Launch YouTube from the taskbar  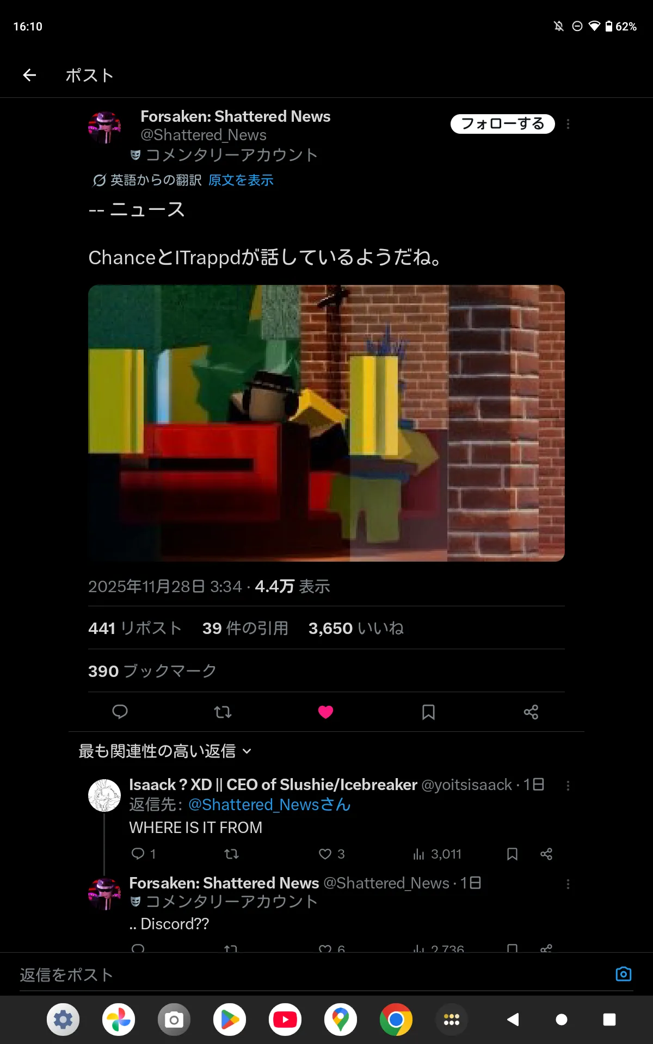(285, 1020)
